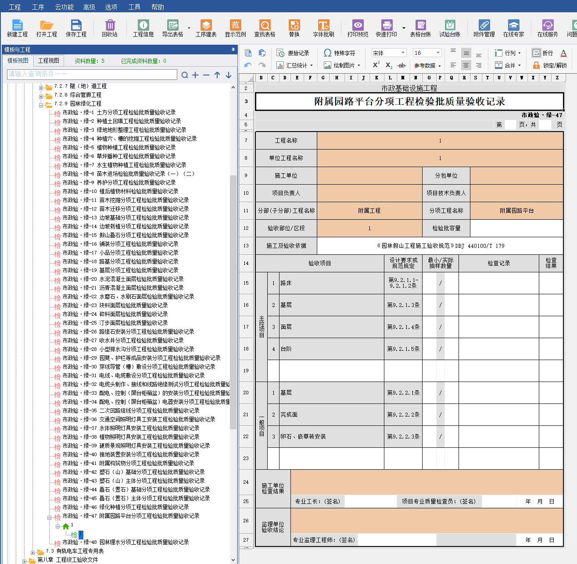Open the 高级 menu
The width and height of the screenshot is (577, 564).
(x=89, y=7)
